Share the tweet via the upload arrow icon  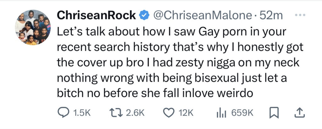pos(300,113)
